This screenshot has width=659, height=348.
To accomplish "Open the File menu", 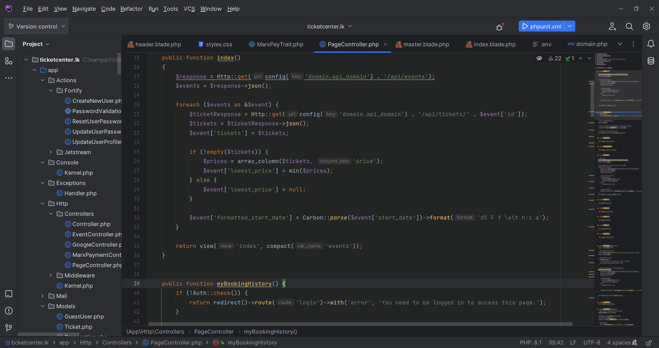I will tap(28, 9).
